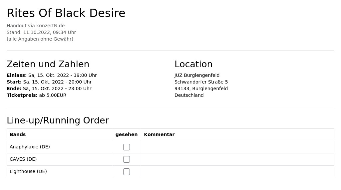This screenshot has width=341, height=190.
Task: Select the Bands column header
Action: (x=18, y=134)
